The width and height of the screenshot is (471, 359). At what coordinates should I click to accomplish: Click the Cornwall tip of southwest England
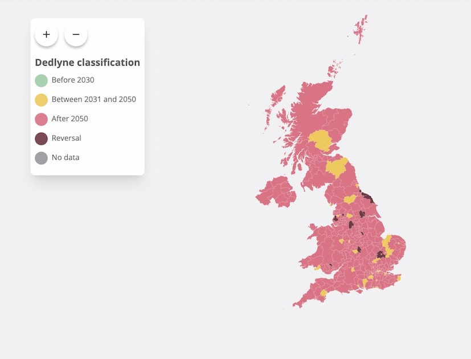click(301, 301)
